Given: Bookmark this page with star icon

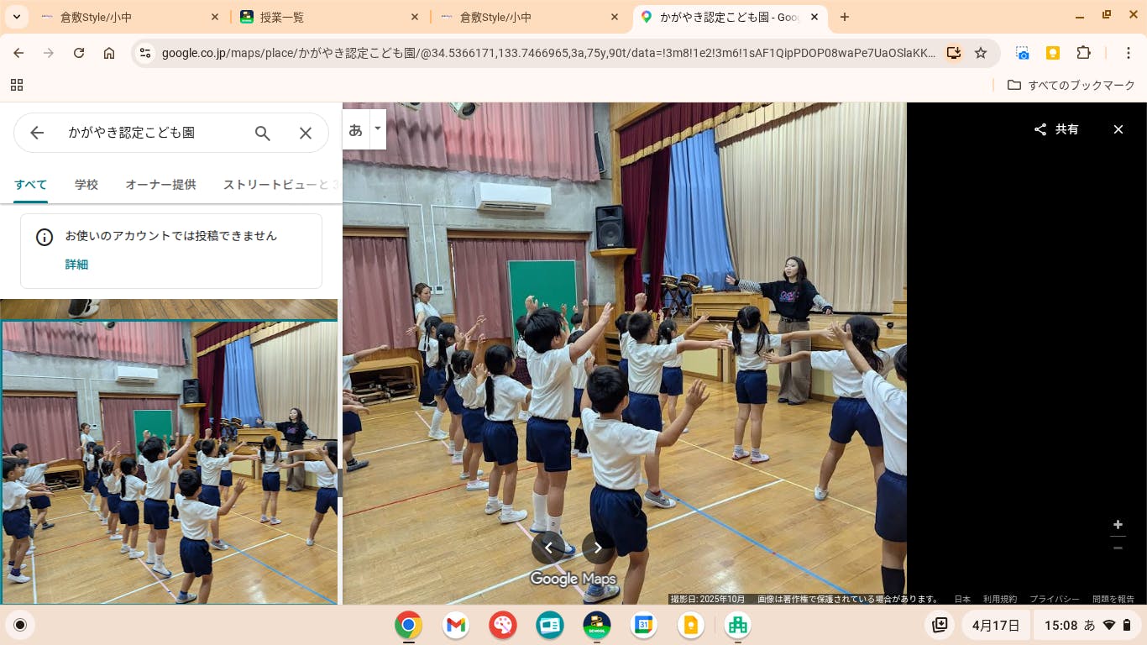Looking at the screenshot, I should 981,53.
